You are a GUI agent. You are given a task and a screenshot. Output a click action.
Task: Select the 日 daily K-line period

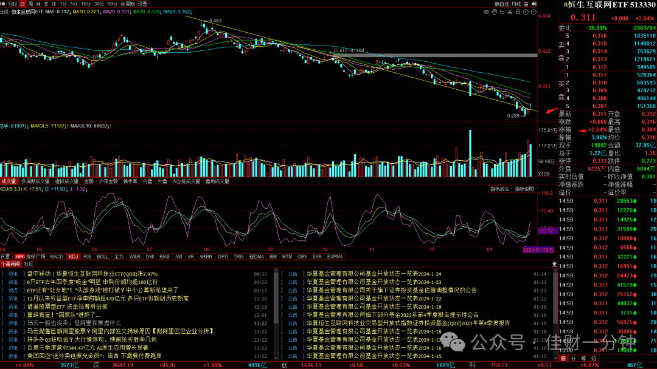pos(23,4)
